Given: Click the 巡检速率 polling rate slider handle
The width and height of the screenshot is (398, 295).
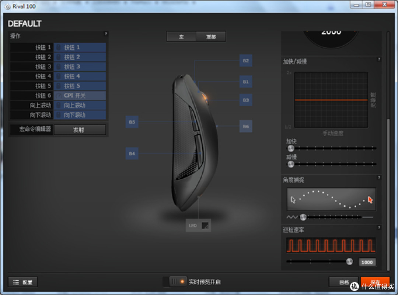Looking at the screenshot, I should point(349,261).
